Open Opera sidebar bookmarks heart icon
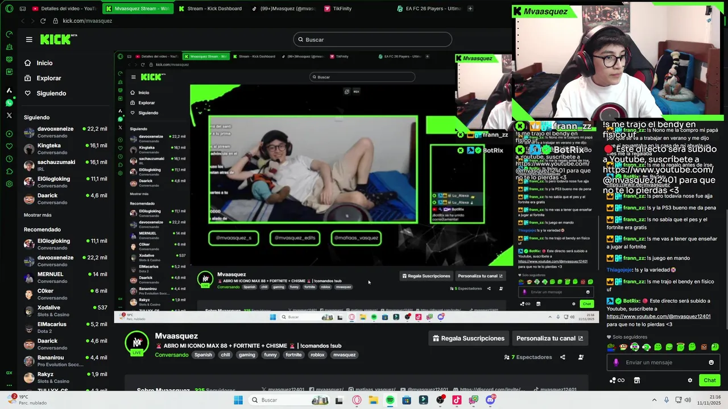 click(9, 146)
